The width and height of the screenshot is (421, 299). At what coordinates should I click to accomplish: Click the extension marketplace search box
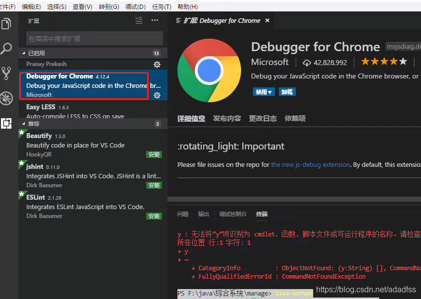[94, 39]
